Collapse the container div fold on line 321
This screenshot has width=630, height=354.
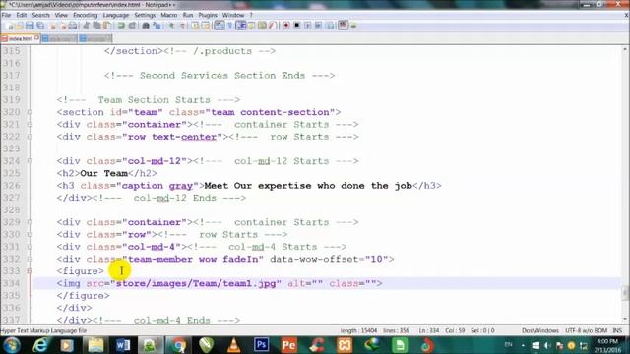pos(30,125)
